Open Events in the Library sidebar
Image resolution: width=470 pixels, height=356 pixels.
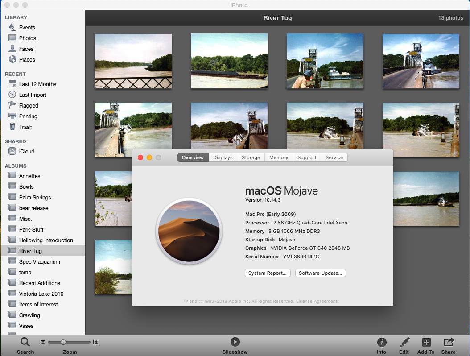pos(27,28)
